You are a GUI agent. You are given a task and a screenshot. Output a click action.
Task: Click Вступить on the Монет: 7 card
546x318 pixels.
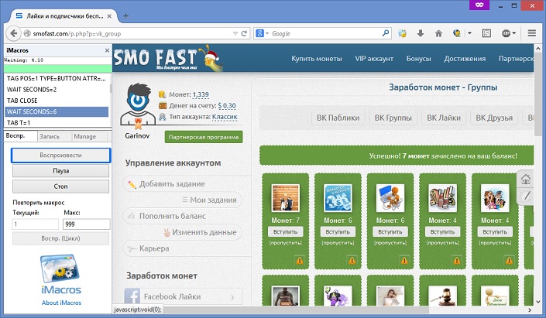click(x=285, y=231)
